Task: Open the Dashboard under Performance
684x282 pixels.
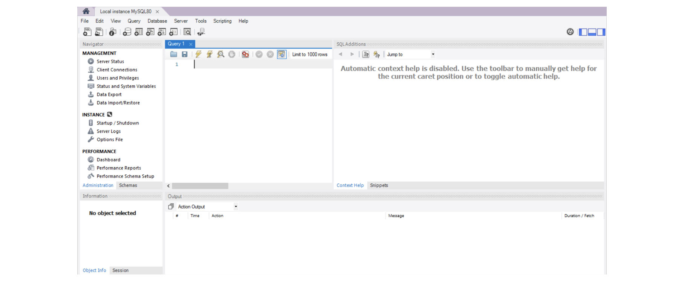Action: click(108, 160)
